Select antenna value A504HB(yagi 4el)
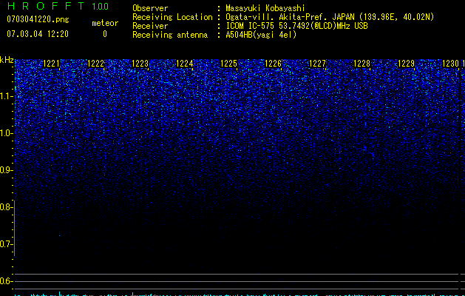Viewport: 465px width, 296px height. [261, 35]
